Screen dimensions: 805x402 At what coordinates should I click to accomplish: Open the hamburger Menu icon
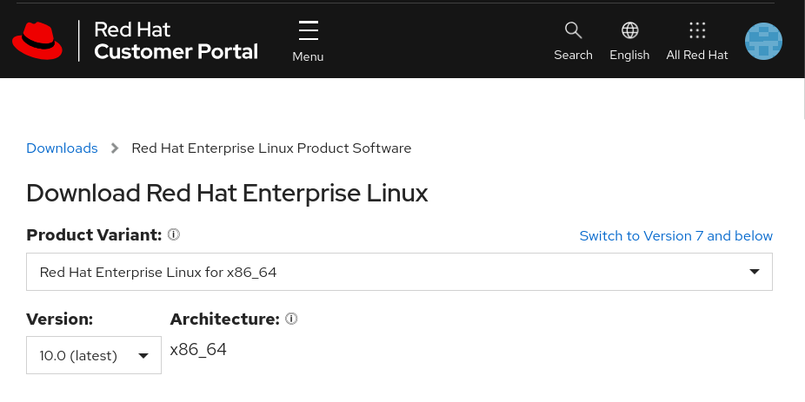coord(308,30)
